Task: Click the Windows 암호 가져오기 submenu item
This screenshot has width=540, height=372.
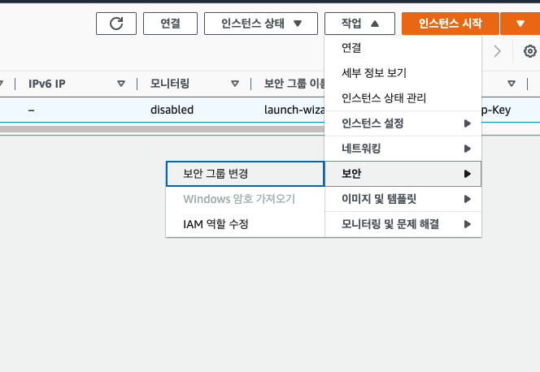Action: pyautogui.click(x=246, y=199)
